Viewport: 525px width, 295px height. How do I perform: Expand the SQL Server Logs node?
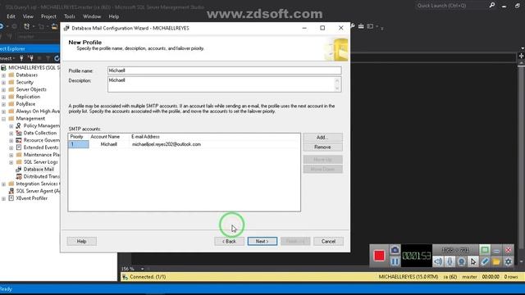click(x=11, y=162)
